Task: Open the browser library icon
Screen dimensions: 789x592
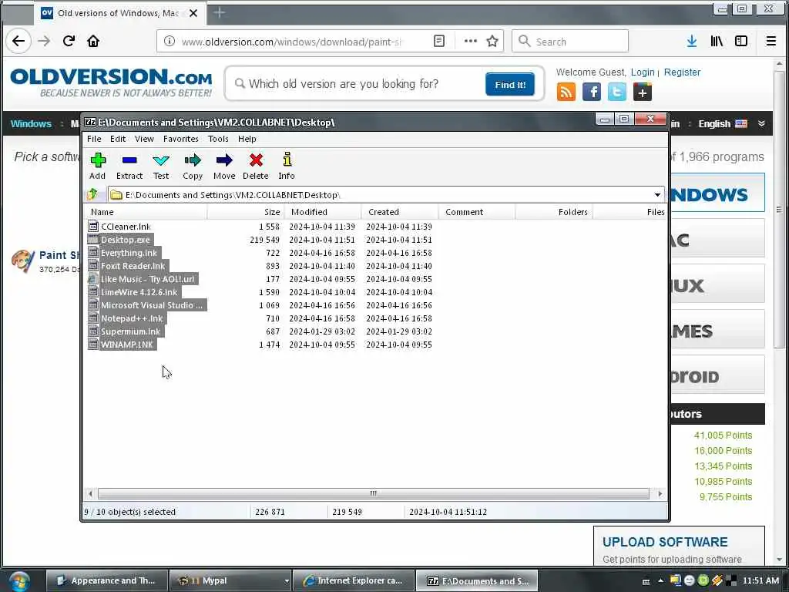Action: click(x=717, y=42)
